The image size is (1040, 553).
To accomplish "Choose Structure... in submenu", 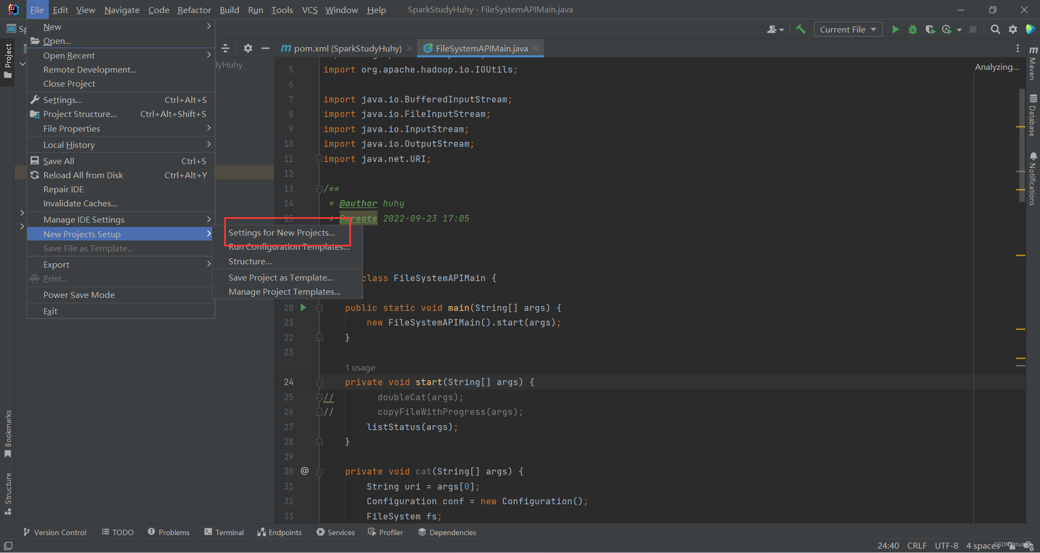I will point(287,261).
